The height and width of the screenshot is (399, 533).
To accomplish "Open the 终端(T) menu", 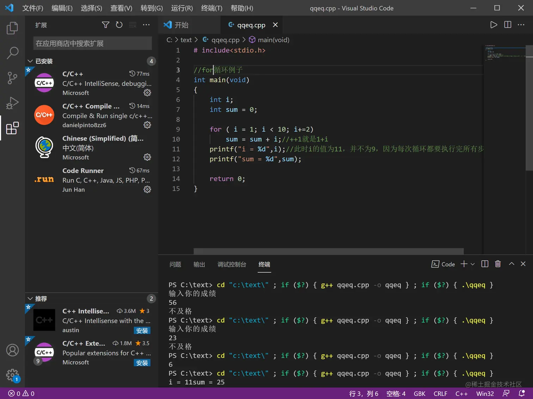I will click(x=212, y=8).
